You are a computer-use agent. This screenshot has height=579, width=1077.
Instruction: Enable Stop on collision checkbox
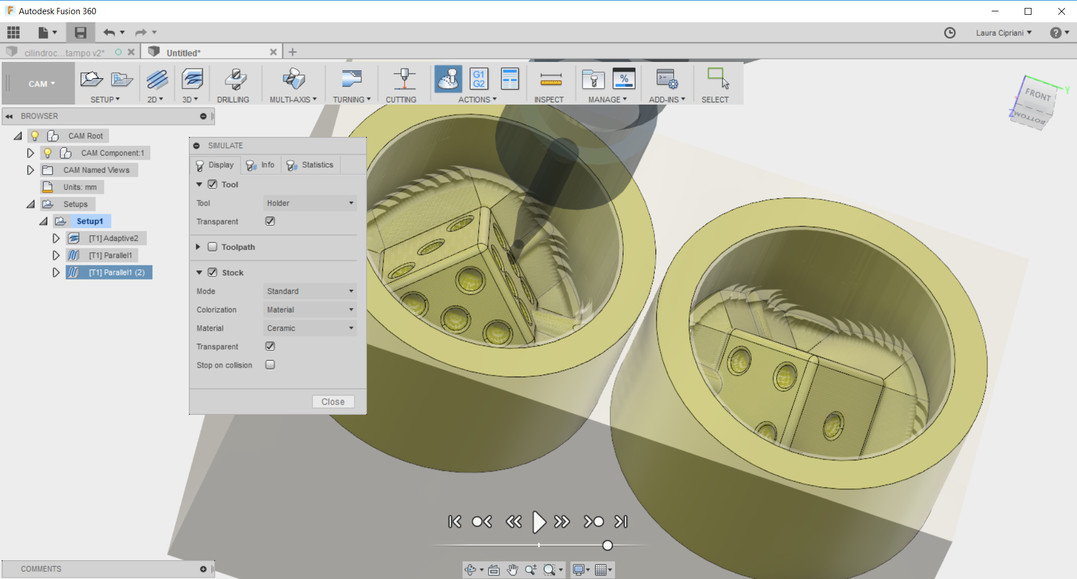coord(270,365)
